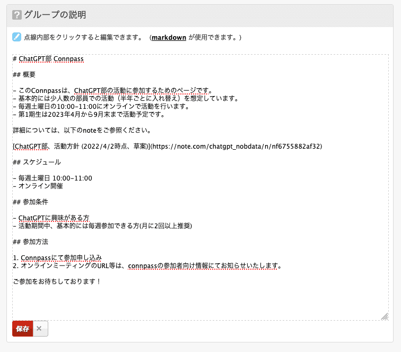
Task: Click the '## 参加方法' line
Action: click(30, 242)
